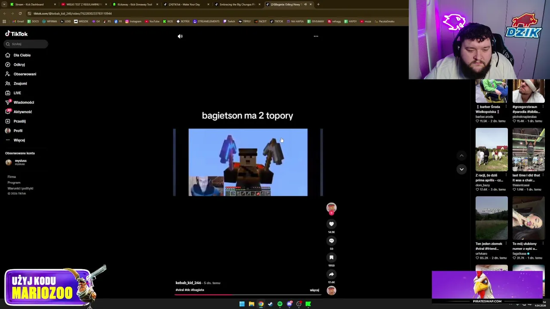This screenshot has width=550, height=309.
Task: Open Gmail bookmark
Action: tap(18, 21)
